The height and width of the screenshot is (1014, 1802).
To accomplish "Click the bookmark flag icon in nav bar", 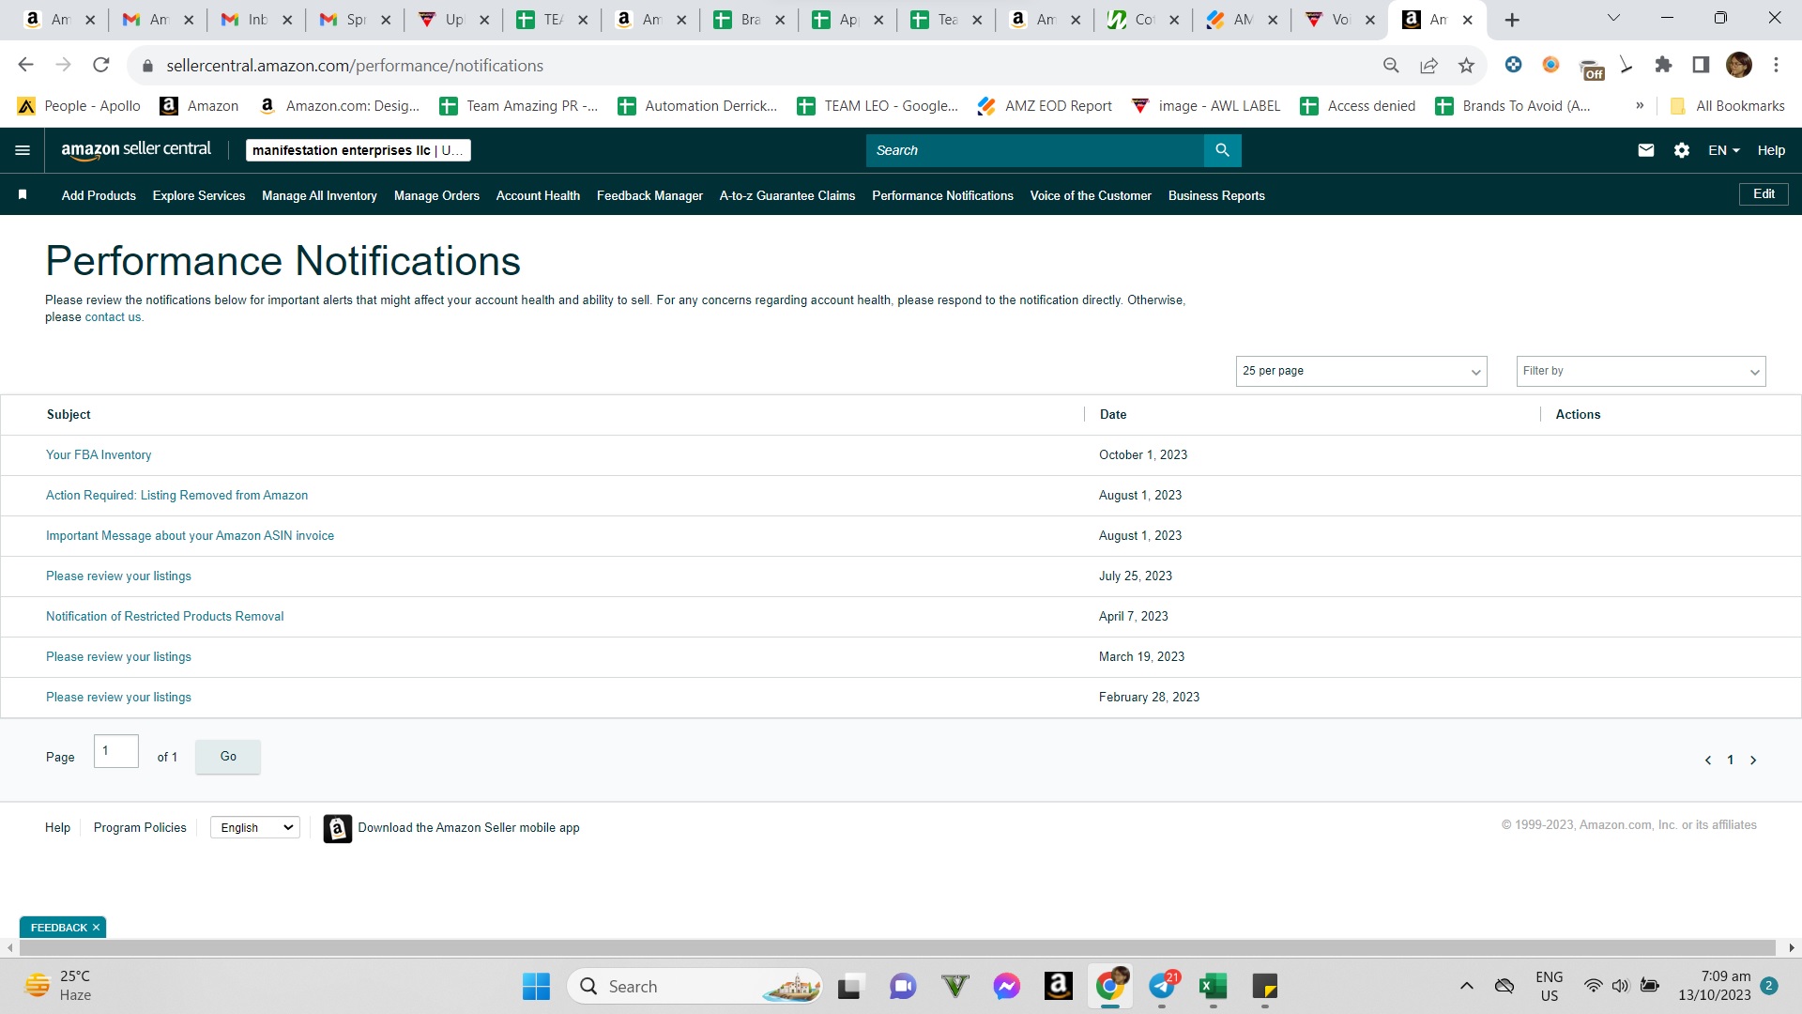I will (x=23, y=194).
